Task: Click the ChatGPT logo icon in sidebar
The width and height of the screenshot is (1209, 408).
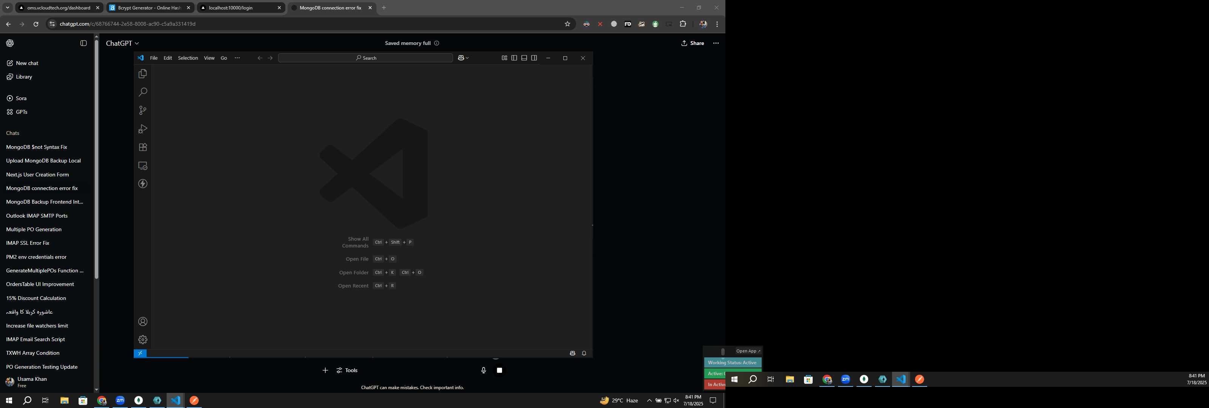Action: point(10,43)
